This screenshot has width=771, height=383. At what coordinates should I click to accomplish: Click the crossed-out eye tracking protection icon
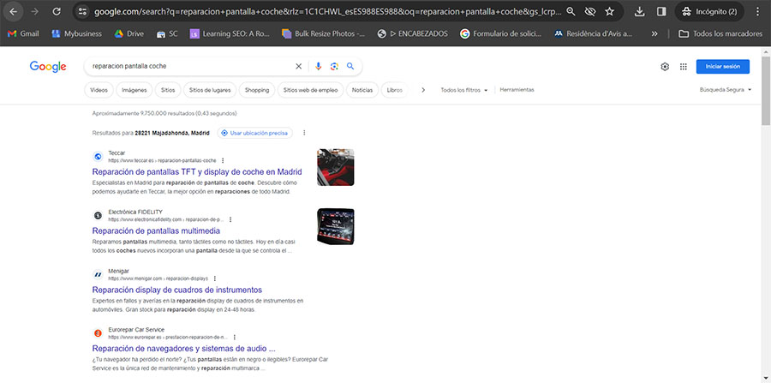click(x=590, y=11)
